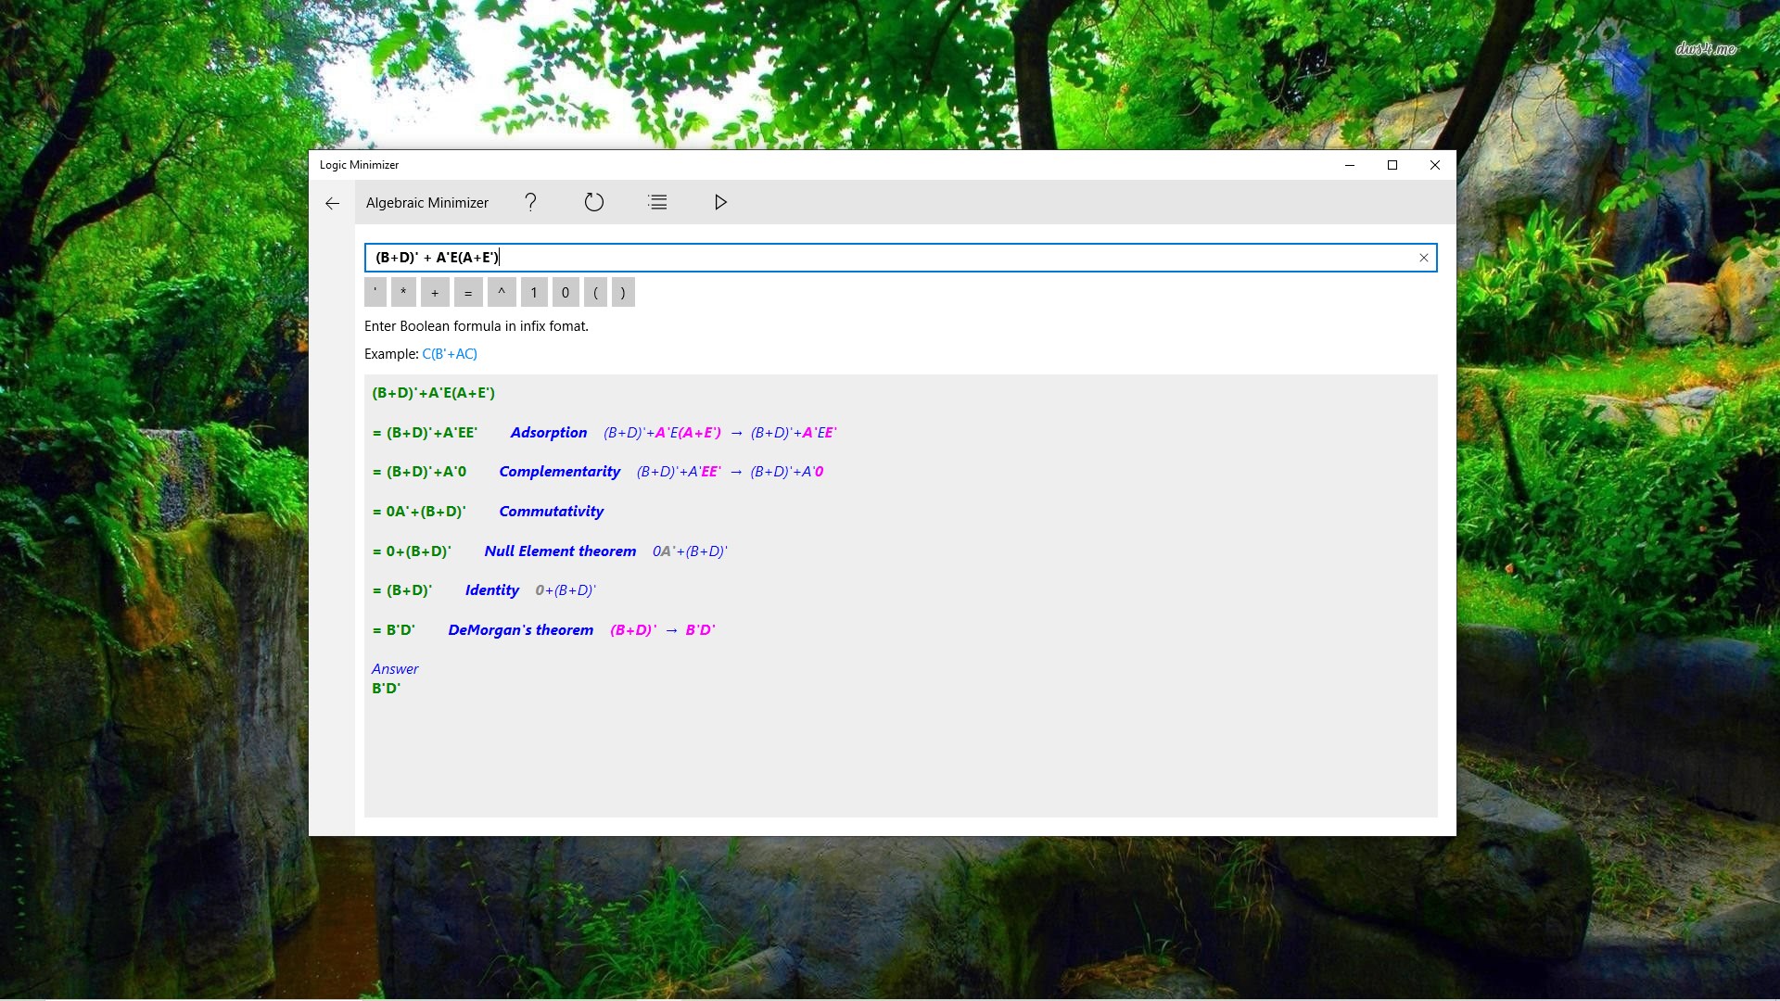This screenshot has height=1001, width=1780.
Task: Insert the plus OR operator
Action: click(435, 293)
